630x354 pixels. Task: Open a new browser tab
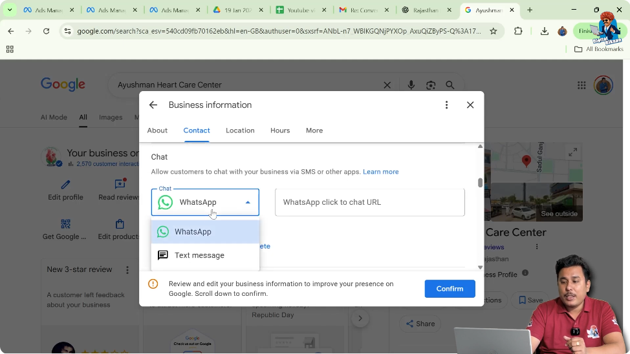(530, 10)
